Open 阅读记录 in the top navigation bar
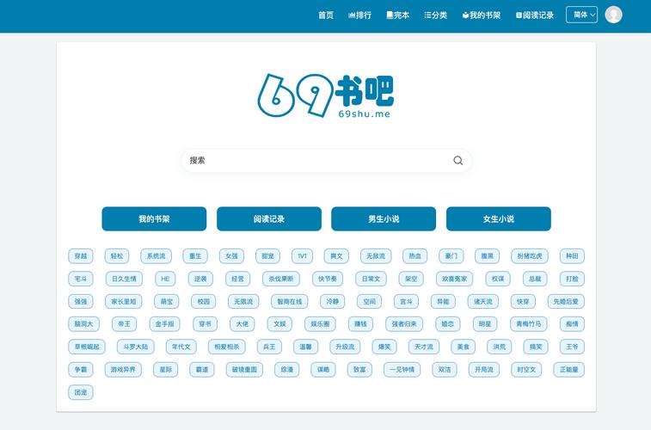Image resolution: width=651 pixels, height=430 pixels. pos(535,15)
